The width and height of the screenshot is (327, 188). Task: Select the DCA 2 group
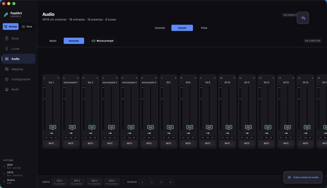[77, 182]
